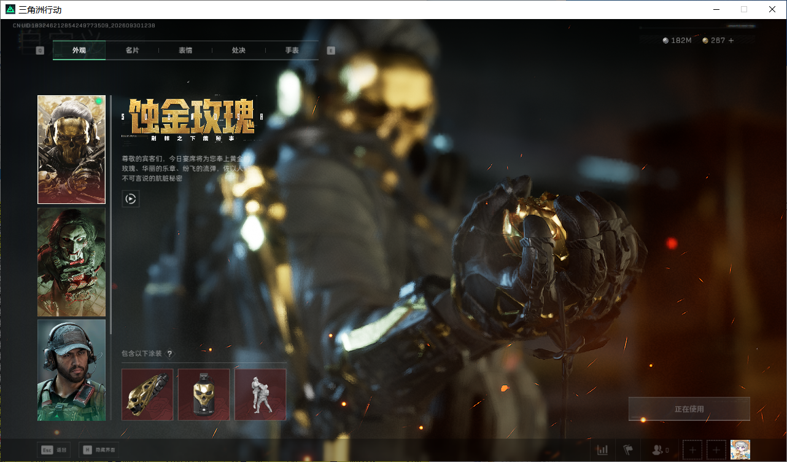Click the E key next-tab icon
The width and height of the screenshot is (787, 462).
coord(331,50)
